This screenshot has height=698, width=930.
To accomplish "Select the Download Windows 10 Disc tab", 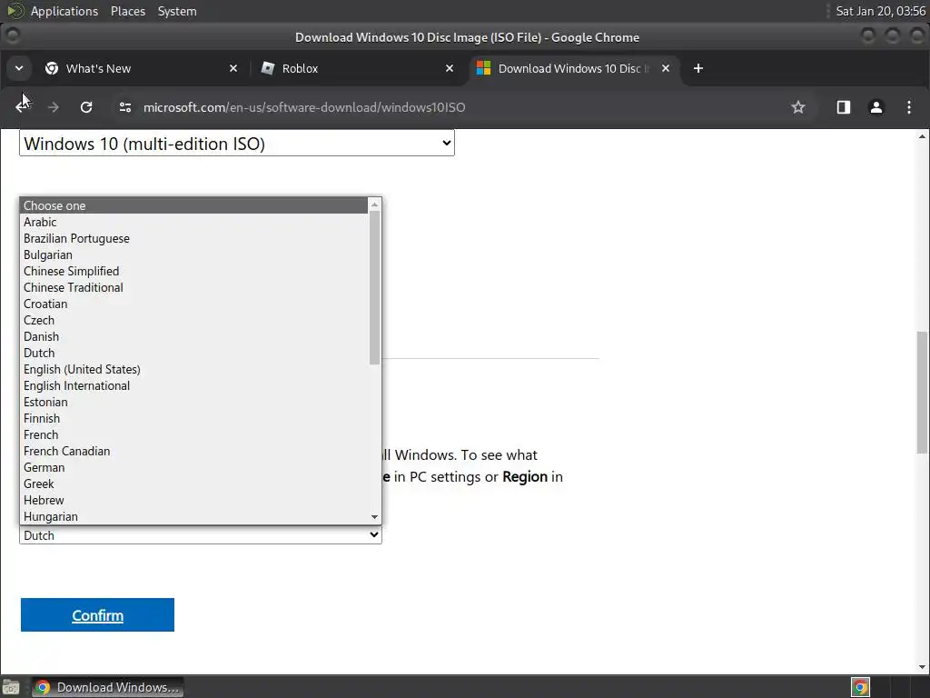I will [574, 68].
